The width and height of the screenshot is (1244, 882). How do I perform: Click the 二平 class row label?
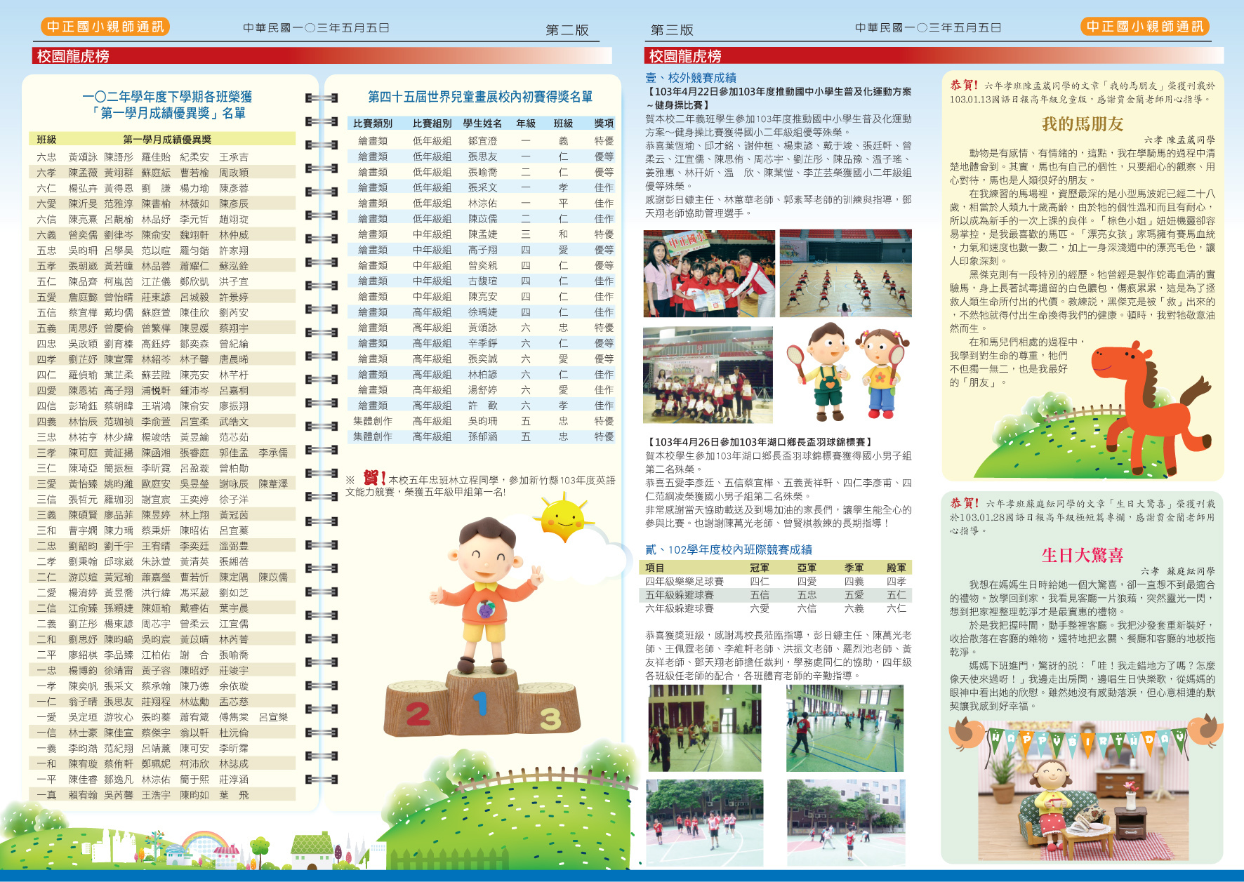(x=46, y=655)
